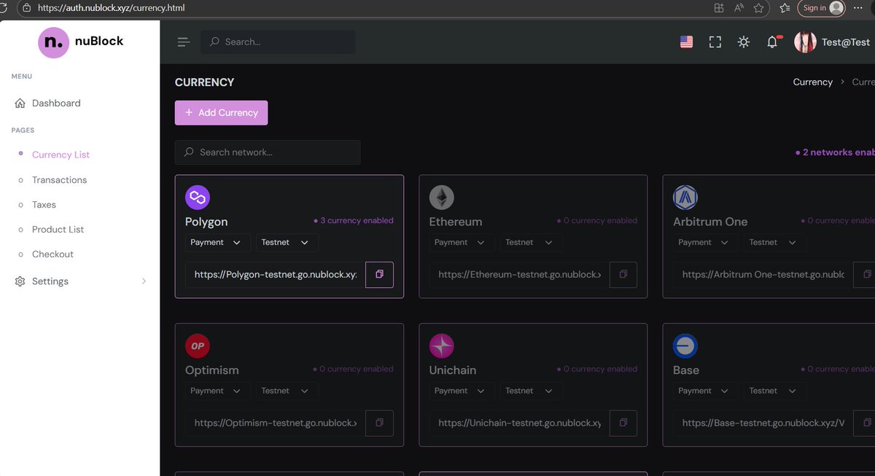The image size is (875, 476).
Task: Click the CURRENCY page heading
Action: pyautogui.click(x=205, y=82)
